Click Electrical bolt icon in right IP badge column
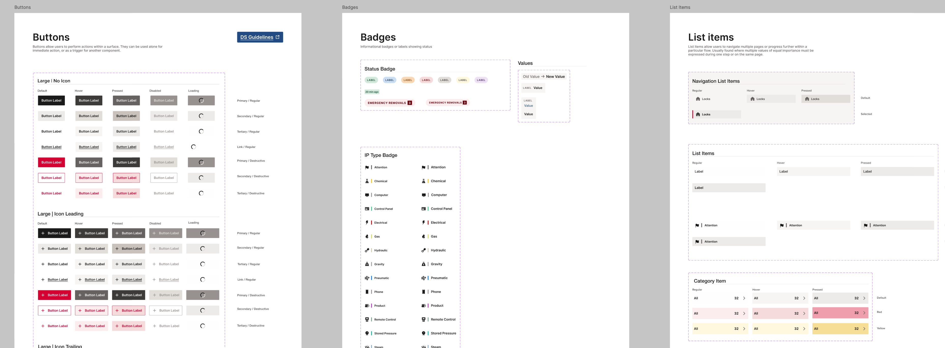Screen dimensions: 945x348 tap(423, 223)
